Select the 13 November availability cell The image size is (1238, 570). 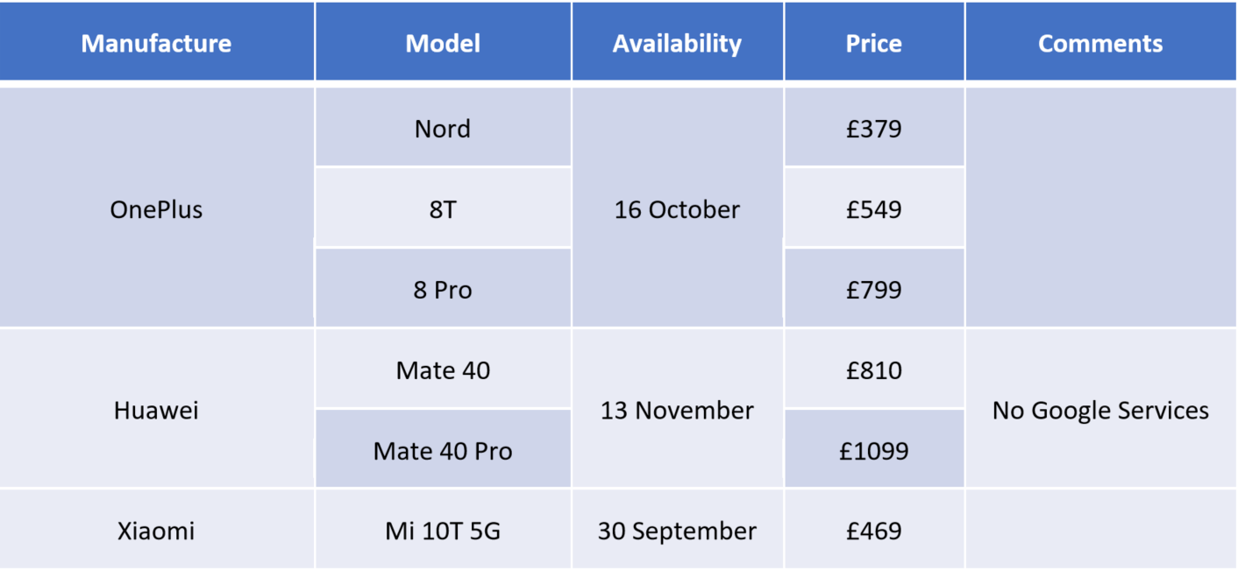pos(677,408)
